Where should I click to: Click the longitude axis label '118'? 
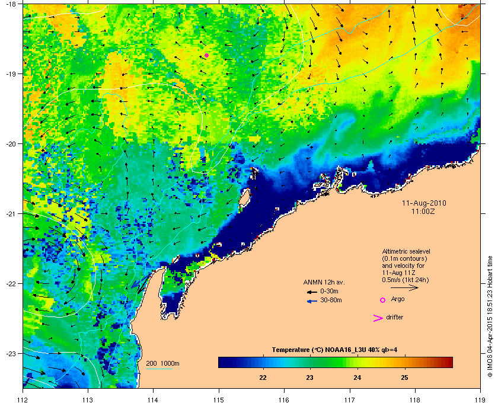click(x=415, y=399)
